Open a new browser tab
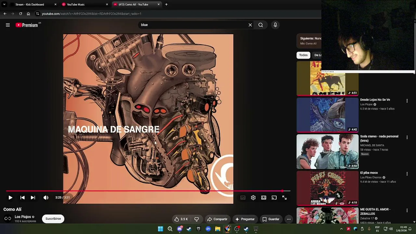The image size is (416, 234). [x=166, y=5]
